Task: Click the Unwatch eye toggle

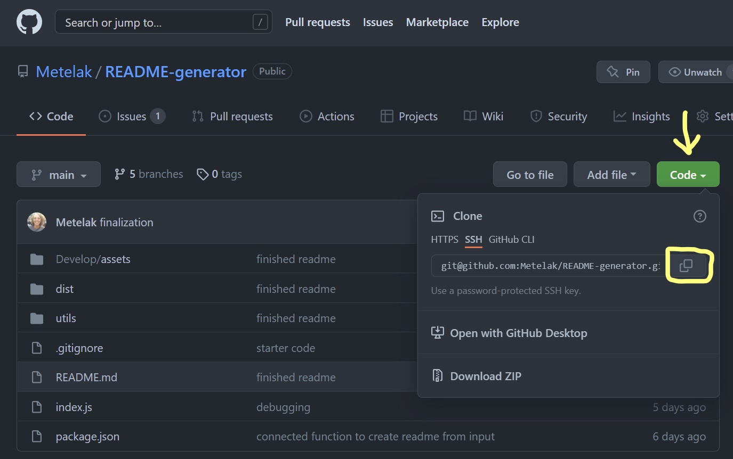Action: click(x=698, y=71)
